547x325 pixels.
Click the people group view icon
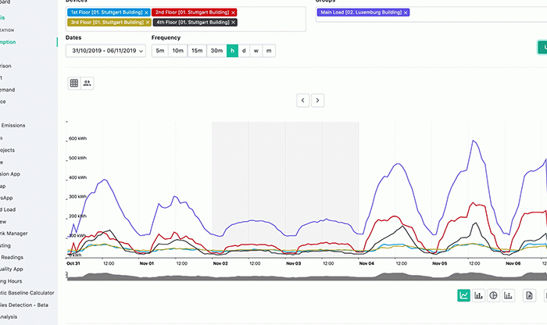tap(88, 83)
